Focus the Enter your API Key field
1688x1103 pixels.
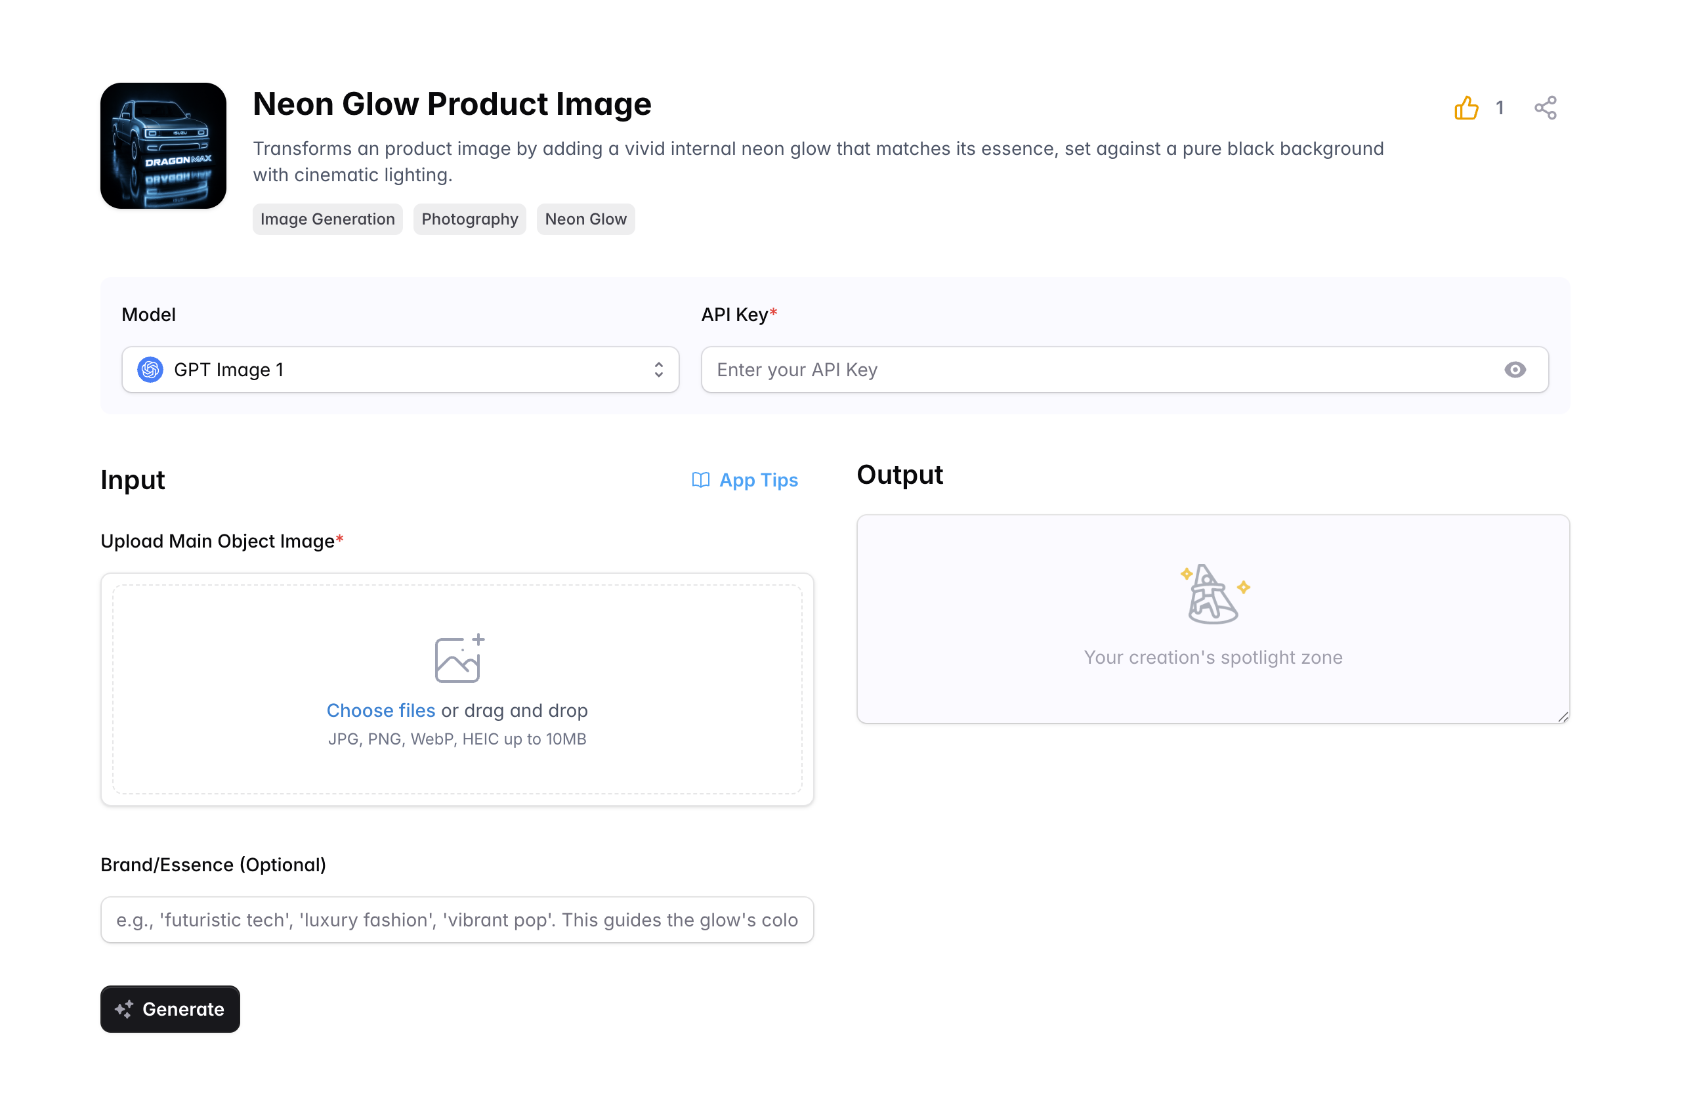1099,370
